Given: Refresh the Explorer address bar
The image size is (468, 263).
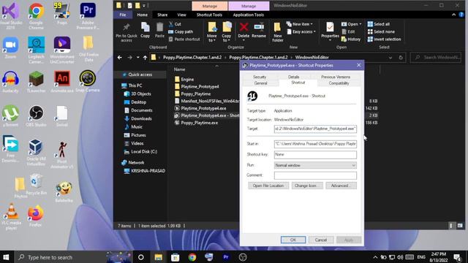Looking at the screenshot, I should click(401, 57).
